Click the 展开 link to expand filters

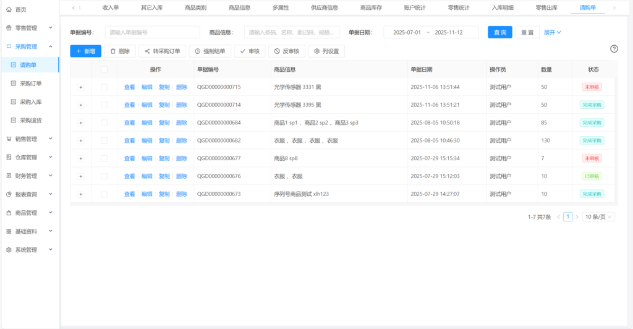[552, 32]
